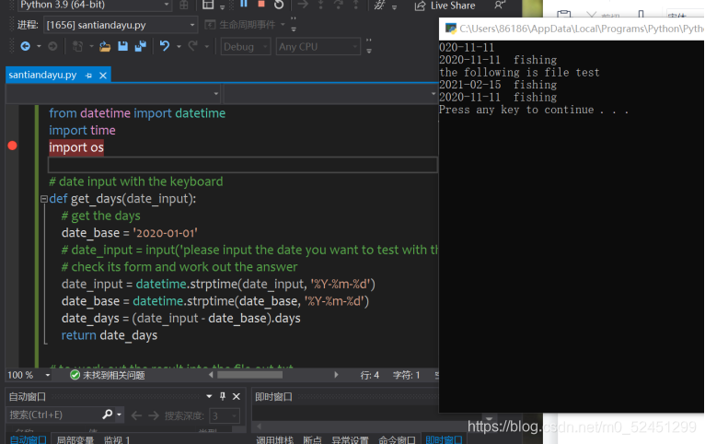705x444 pixels.
Task: Pin the santiandayu.py tab
Action: coord(88,76)
